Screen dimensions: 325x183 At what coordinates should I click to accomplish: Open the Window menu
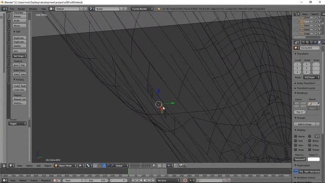[x=33, y=9]
